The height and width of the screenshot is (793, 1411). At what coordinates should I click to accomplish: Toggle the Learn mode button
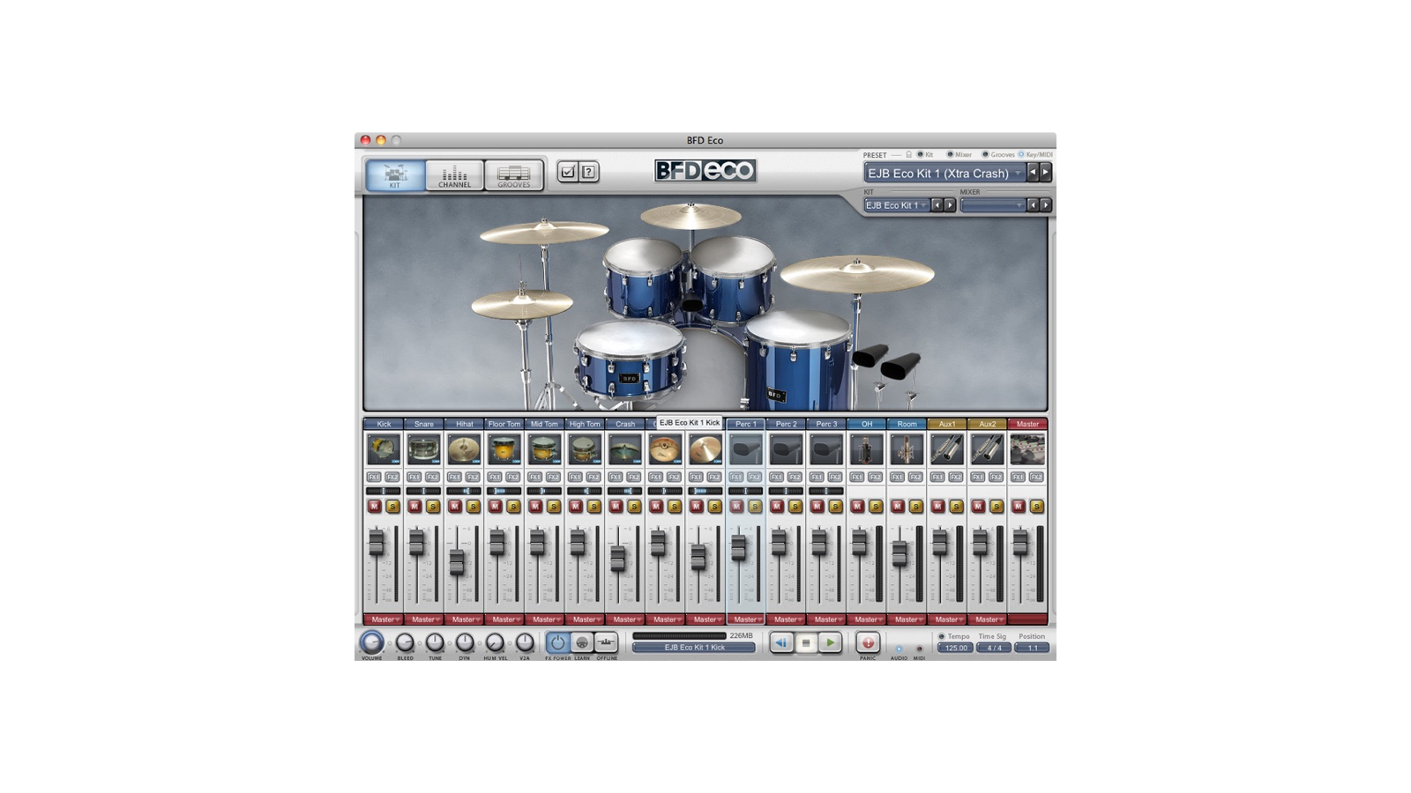coord(582,642)
